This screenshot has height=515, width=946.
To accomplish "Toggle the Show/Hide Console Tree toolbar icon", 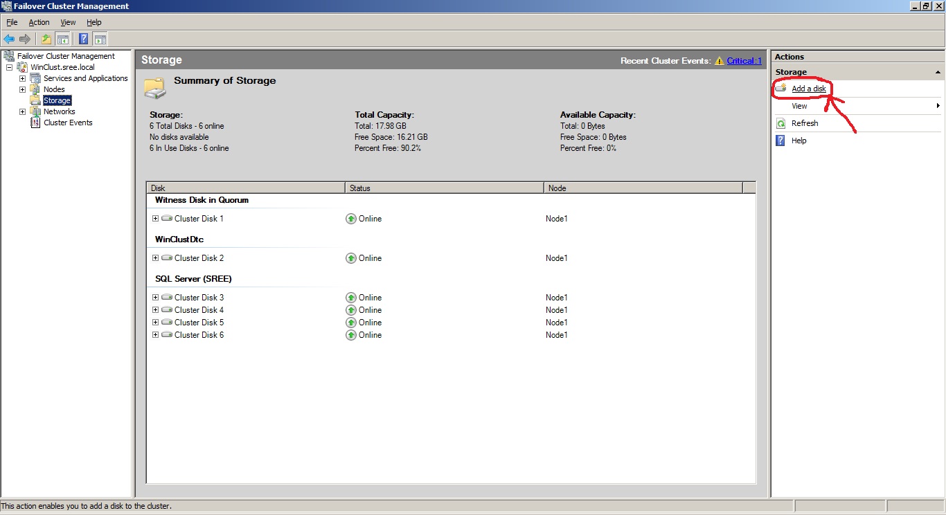I will (62, 39).
